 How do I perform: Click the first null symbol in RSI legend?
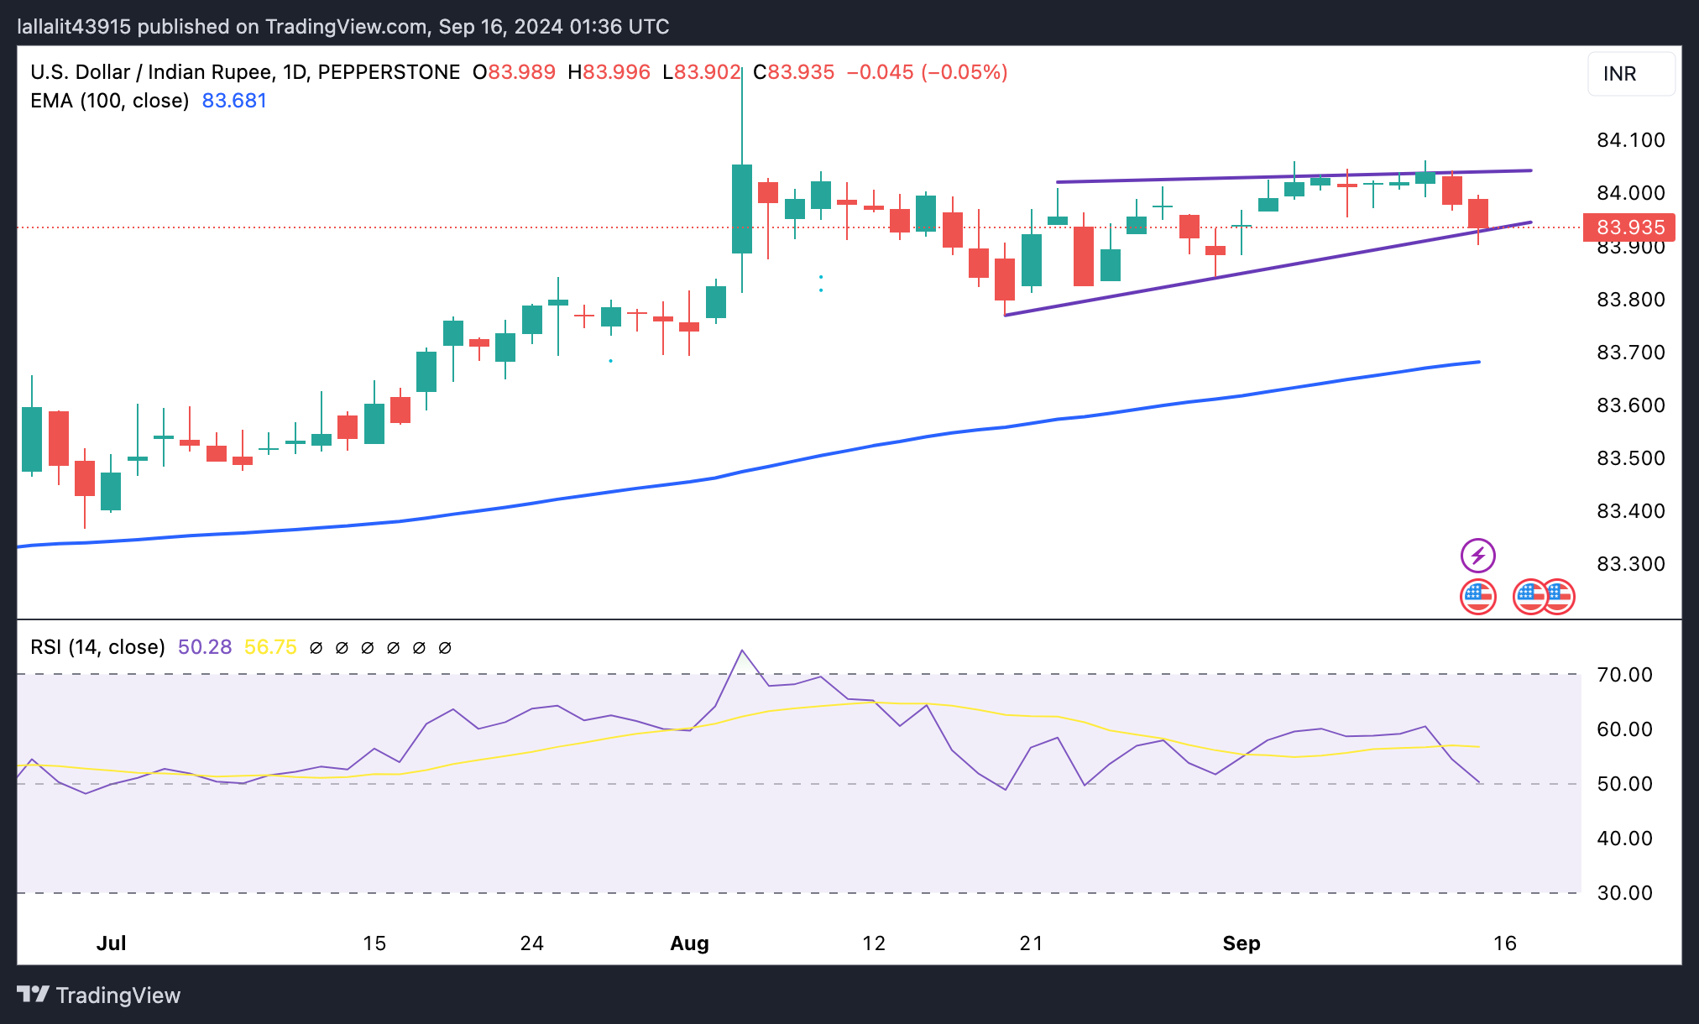point(316,648)
